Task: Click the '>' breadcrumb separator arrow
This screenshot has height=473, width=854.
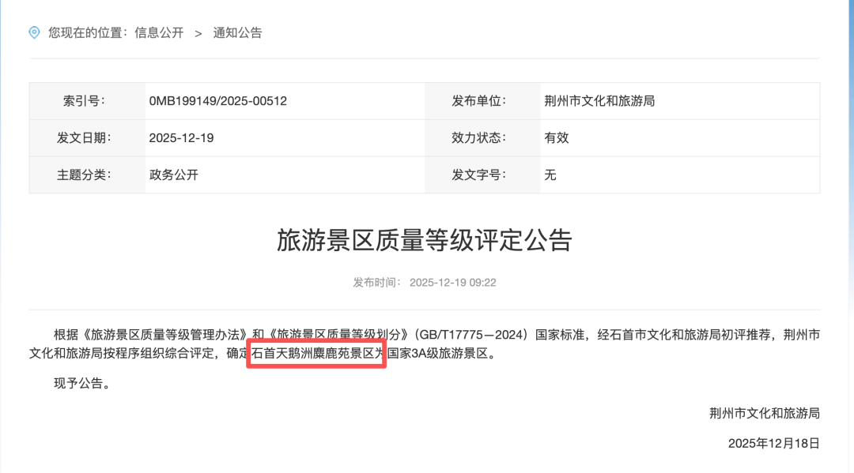Action: coord(198,32)
